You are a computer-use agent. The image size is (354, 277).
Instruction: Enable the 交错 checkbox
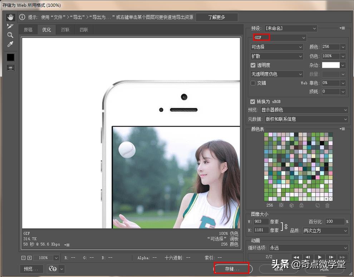[x=253, y=83]
